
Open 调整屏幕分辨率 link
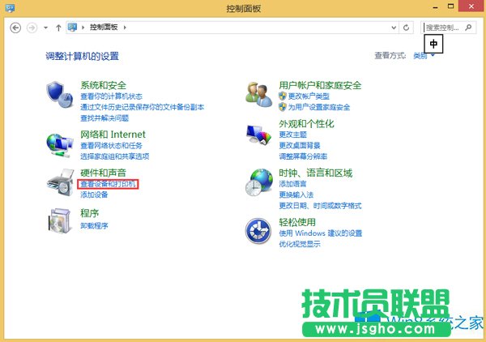tap(303, 156)
